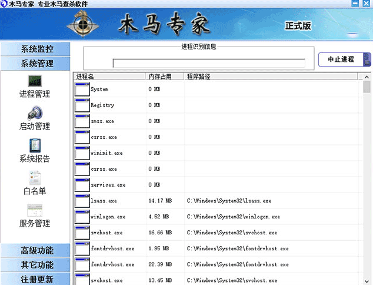The width and height of the screenshot is (373, 285).
Task: Click the 14.17 MB memory value
Action: [x=160, y=201]
